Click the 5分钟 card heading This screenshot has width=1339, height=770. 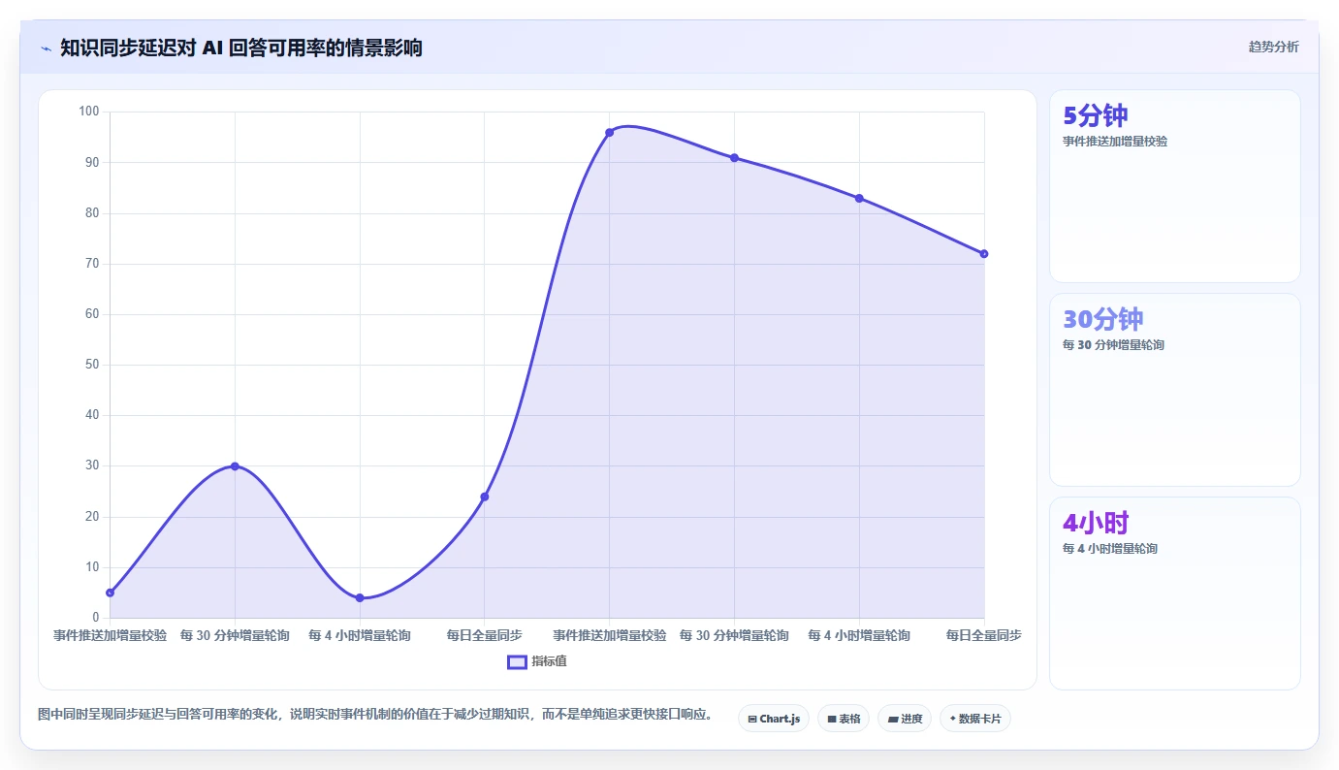coord(1096,116)
